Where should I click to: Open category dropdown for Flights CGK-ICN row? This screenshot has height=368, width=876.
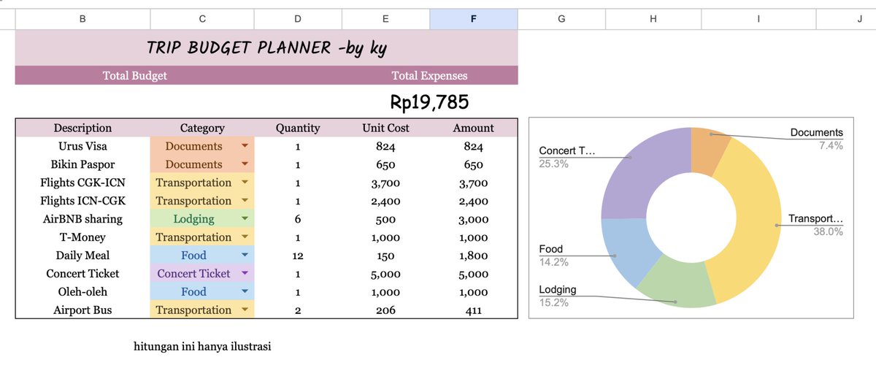(x=245, y=183)
